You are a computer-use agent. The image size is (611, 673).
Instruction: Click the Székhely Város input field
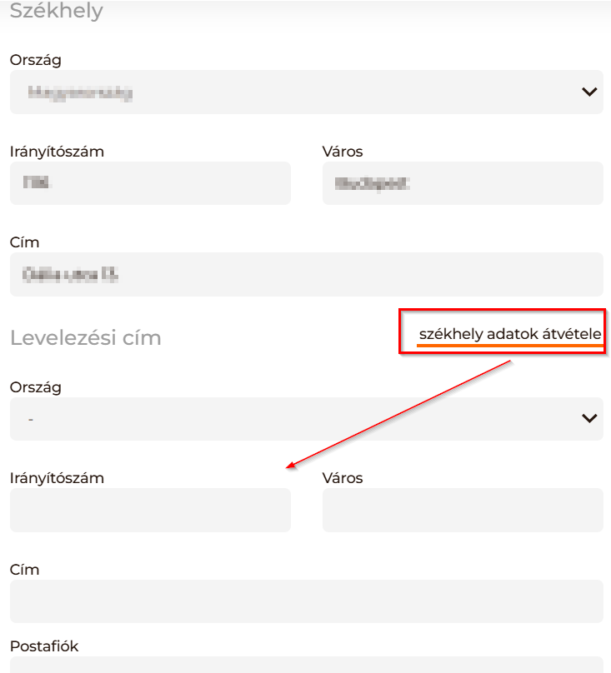(x=463, y=183)
